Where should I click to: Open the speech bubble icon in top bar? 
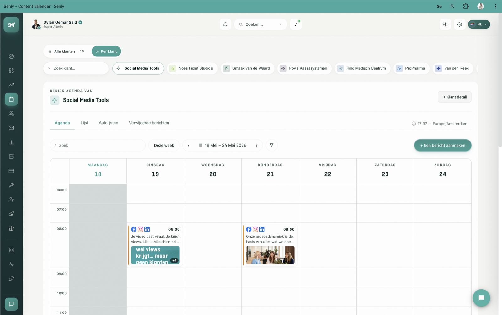[x=225, y=24]
